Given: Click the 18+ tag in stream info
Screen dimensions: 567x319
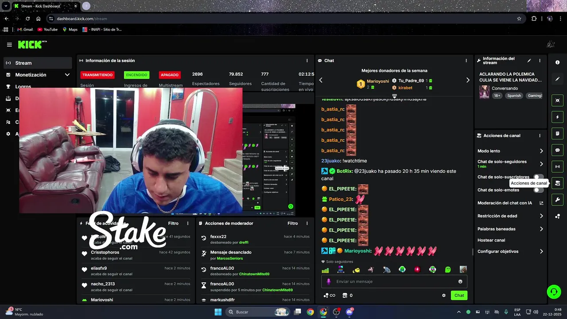Looking at the screenshot, I should (497, 96).
